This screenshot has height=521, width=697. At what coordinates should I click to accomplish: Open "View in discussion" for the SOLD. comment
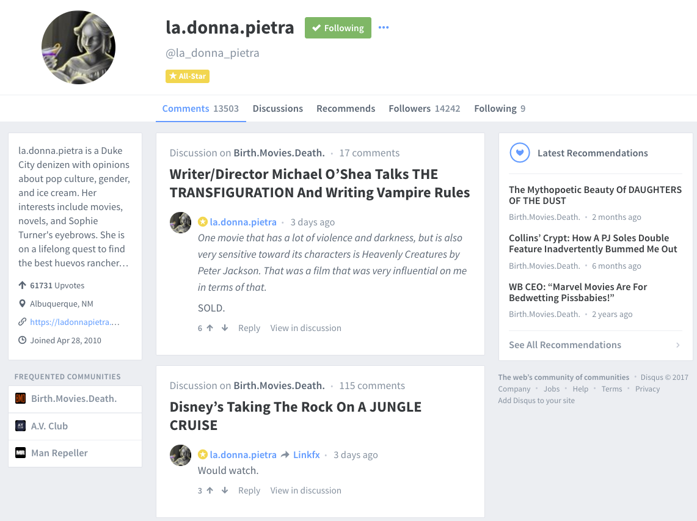point(305,328)
